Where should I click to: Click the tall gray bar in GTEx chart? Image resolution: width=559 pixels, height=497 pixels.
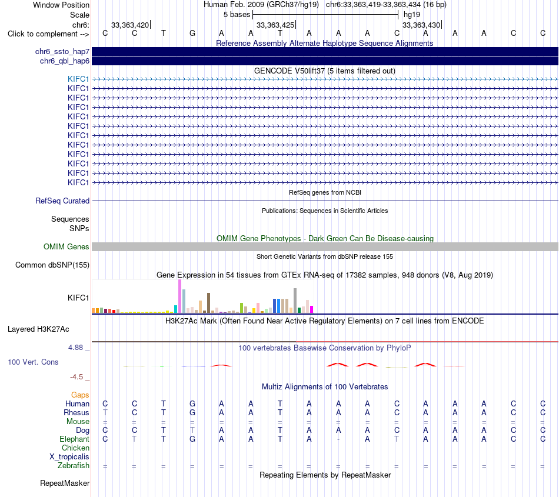pos(295,301)
